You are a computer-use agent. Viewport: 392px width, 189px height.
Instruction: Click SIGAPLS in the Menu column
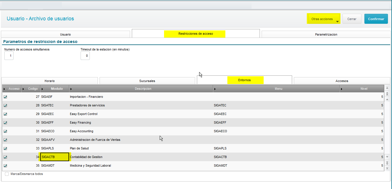tap(220, 148)
